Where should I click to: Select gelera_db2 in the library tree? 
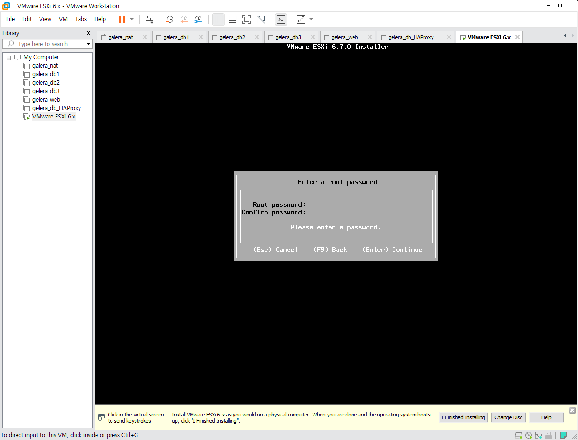[x=46, y=83]
